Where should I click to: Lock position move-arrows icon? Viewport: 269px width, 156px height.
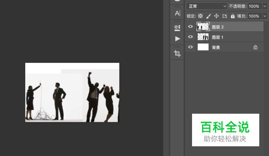[217, 16]
